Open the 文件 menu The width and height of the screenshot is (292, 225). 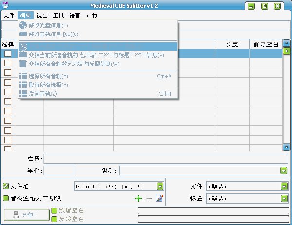point(9,15)
